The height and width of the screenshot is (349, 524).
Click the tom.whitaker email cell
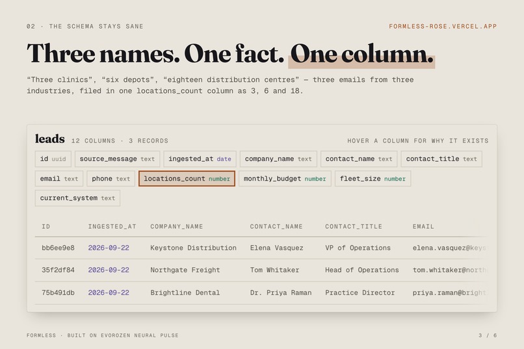coord(449,270)
